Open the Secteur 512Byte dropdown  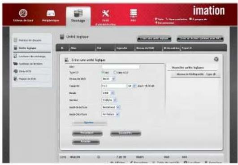point(109,100)
